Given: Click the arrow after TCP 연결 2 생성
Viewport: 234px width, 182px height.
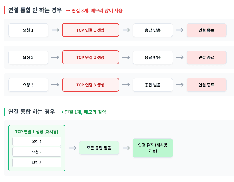Looking at the screenshot, I should point(126,57).
